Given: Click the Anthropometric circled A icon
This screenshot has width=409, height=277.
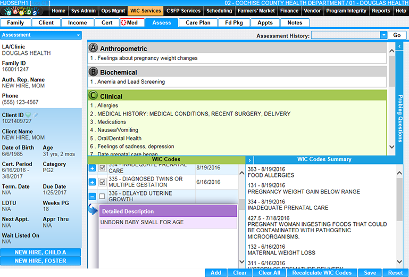Looking at the screenshot, I should pyautogui.click(x=94, y=48).
